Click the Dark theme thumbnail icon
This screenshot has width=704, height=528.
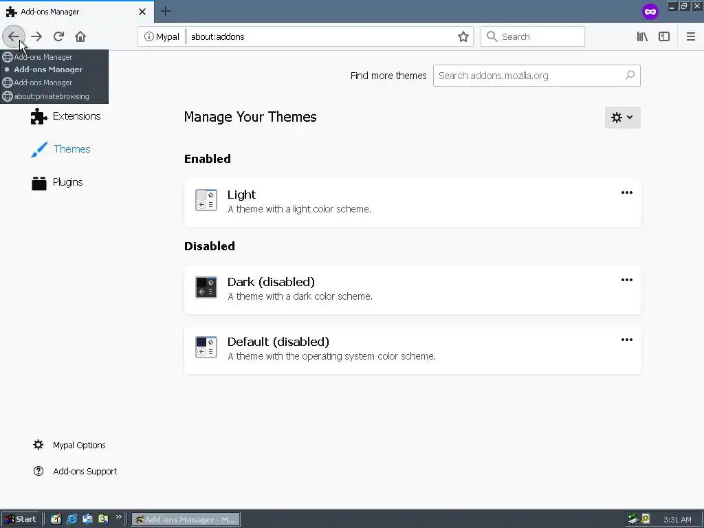(x=206, y=287)
